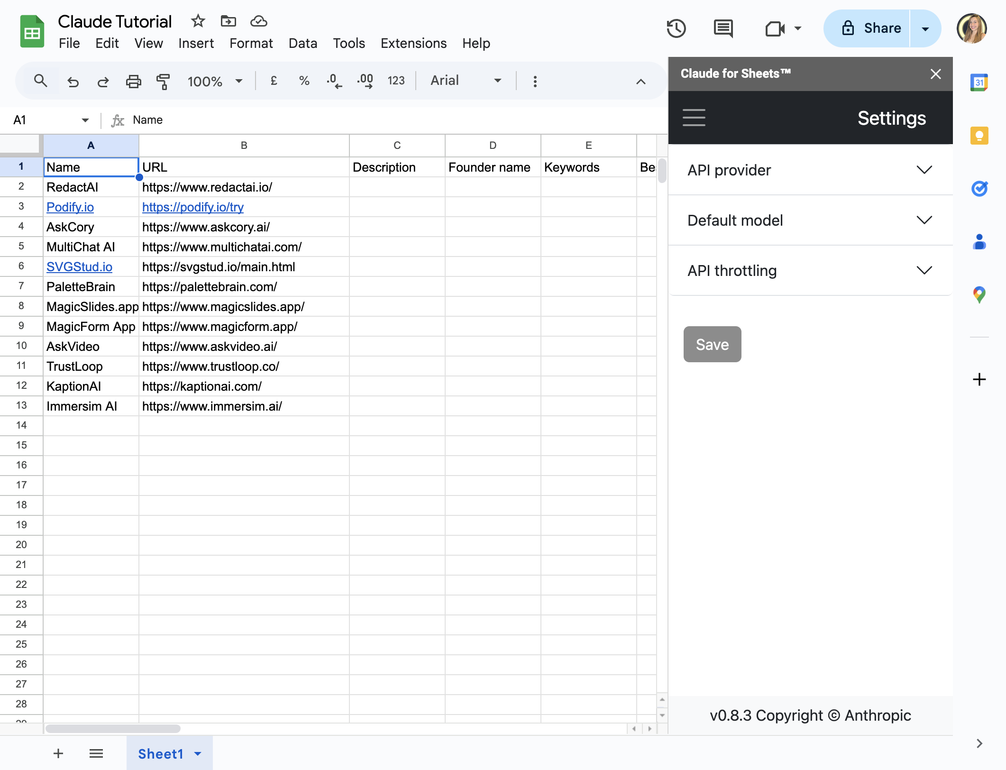Open the cell name box dropdown

click(85, 120)
